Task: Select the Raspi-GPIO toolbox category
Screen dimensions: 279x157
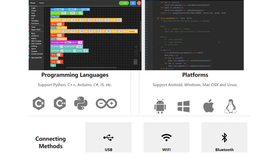Action: tap(36, 30)
